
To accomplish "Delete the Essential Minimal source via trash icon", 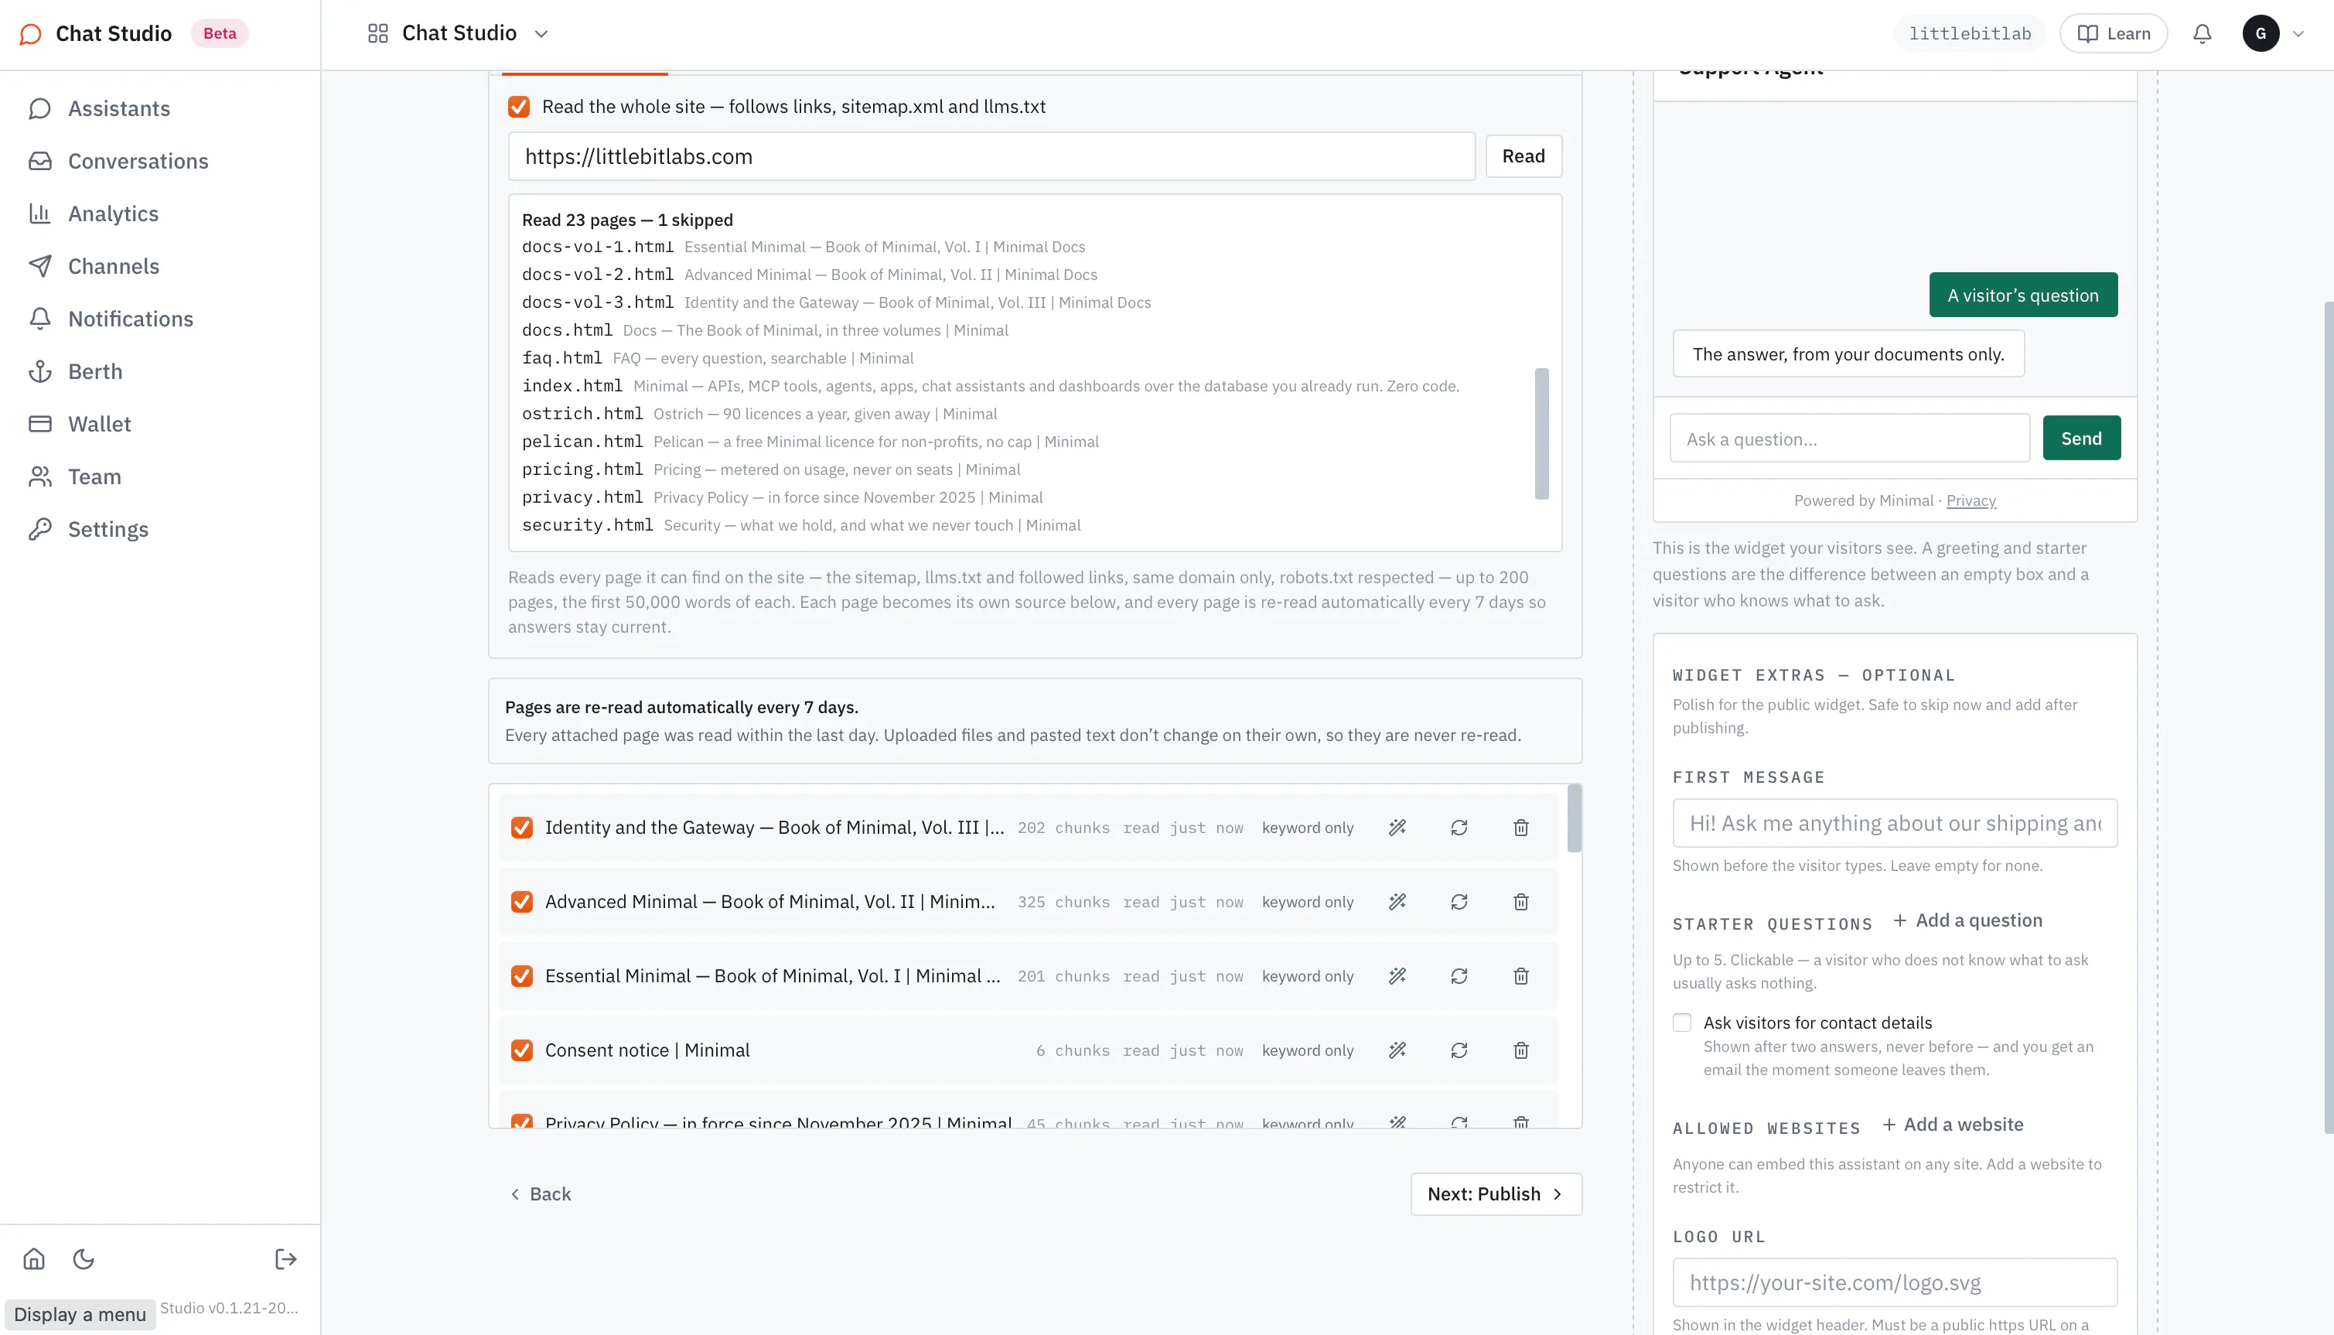I will 1521,975.
